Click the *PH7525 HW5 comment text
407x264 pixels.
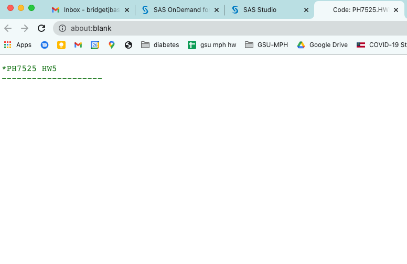coord(29,68)
